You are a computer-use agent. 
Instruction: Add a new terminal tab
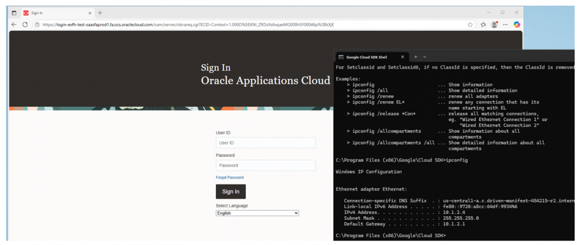(x=415, y=57)
